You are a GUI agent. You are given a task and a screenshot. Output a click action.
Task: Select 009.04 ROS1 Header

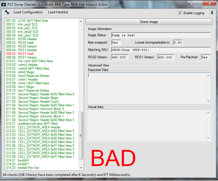(21, 50)
